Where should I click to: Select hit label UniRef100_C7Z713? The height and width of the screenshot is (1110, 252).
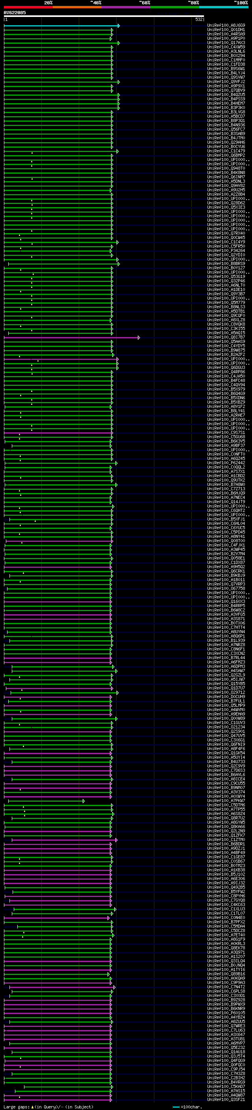(226, 489)
